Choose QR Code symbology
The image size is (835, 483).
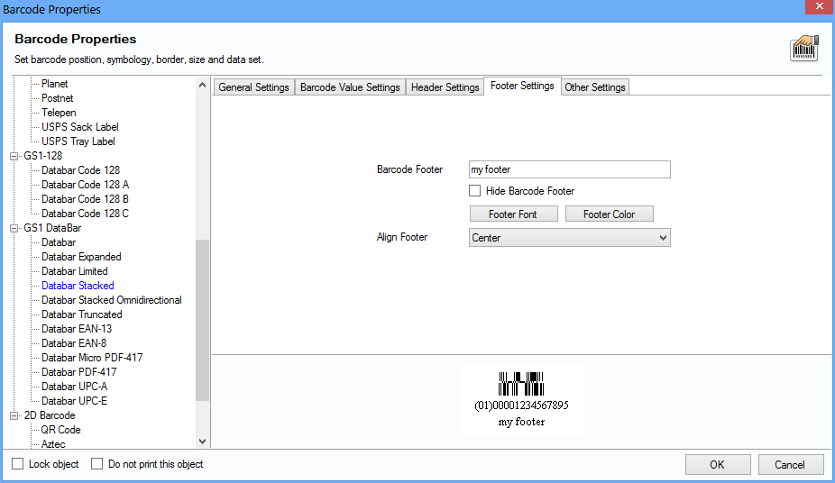(x=60, y=429)
